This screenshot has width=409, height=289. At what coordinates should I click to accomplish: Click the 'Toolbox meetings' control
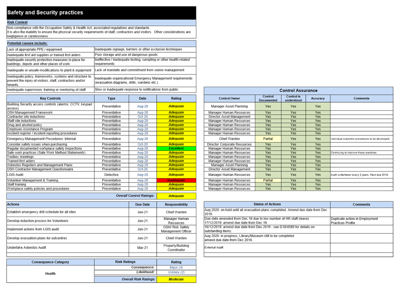tap(50, 157)
